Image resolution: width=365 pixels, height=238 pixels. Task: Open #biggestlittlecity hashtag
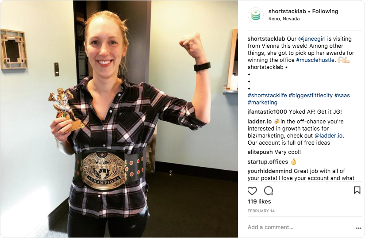[311, 95]
